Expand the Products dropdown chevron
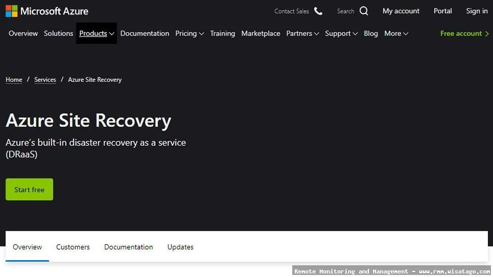The height and width of the screenshot is (277, 493). pos(112,34)
